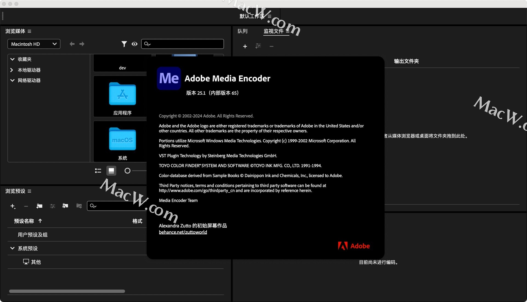Select the 应用程序 folder thumbnail

122,97
